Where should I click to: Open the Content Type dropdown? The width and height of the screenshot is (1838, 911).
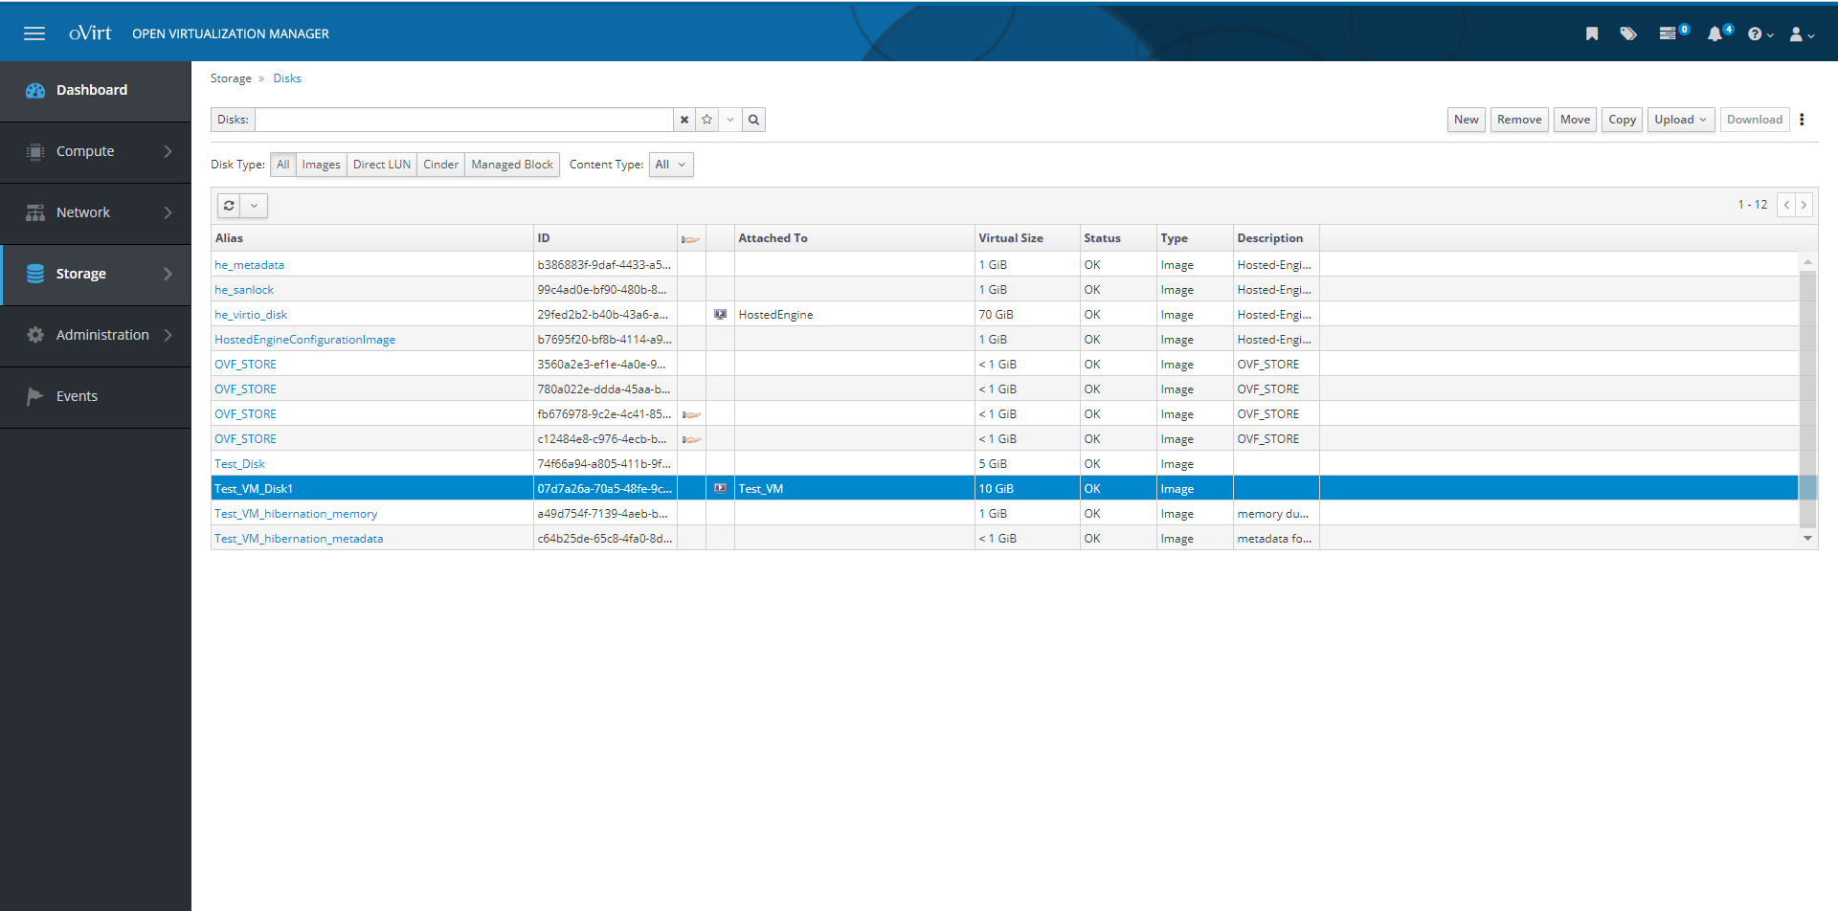tap(671, 165)
